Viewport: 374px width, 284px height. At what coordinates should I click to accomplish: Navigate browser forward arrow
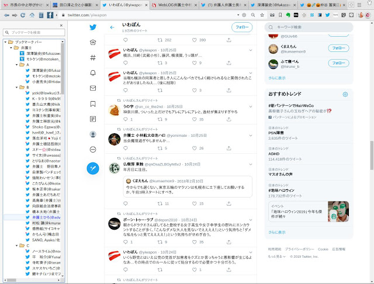pyautogui.click(x=15, y=15)
